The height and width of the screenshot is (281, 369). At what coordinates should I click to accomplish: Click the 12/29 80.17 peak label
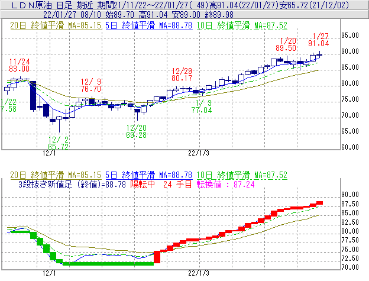pyautogui.click(x=182, y=74)
